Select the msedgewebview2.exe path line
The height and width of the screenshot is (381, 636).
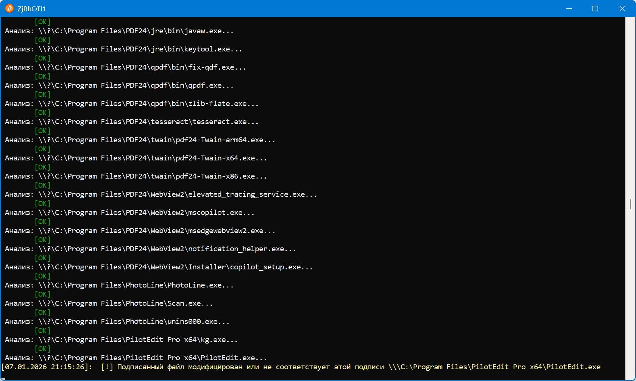point(140,231)
